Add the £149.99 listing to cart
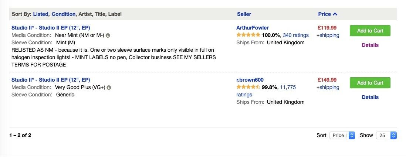406x157 pixels. click(x=370, y=83)
